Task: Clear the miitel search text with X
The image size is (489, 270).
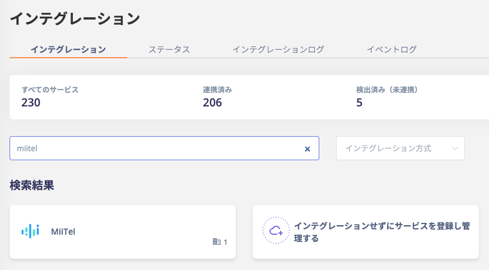Action: [307, 149]
